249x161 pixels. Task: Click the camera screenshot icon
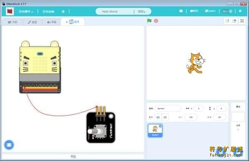[181, 11]
